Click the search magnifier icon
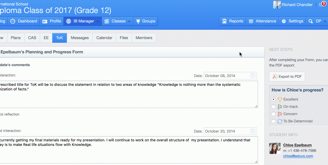The image size is (328, 165). pos(311,21)
